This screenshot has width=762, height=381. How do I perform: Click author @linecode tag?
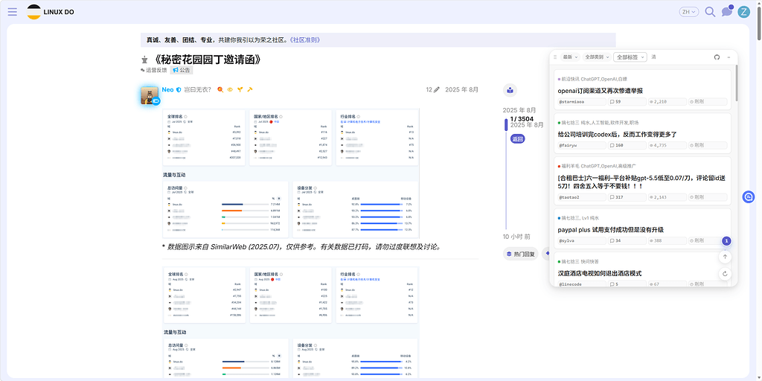point(582,284)
